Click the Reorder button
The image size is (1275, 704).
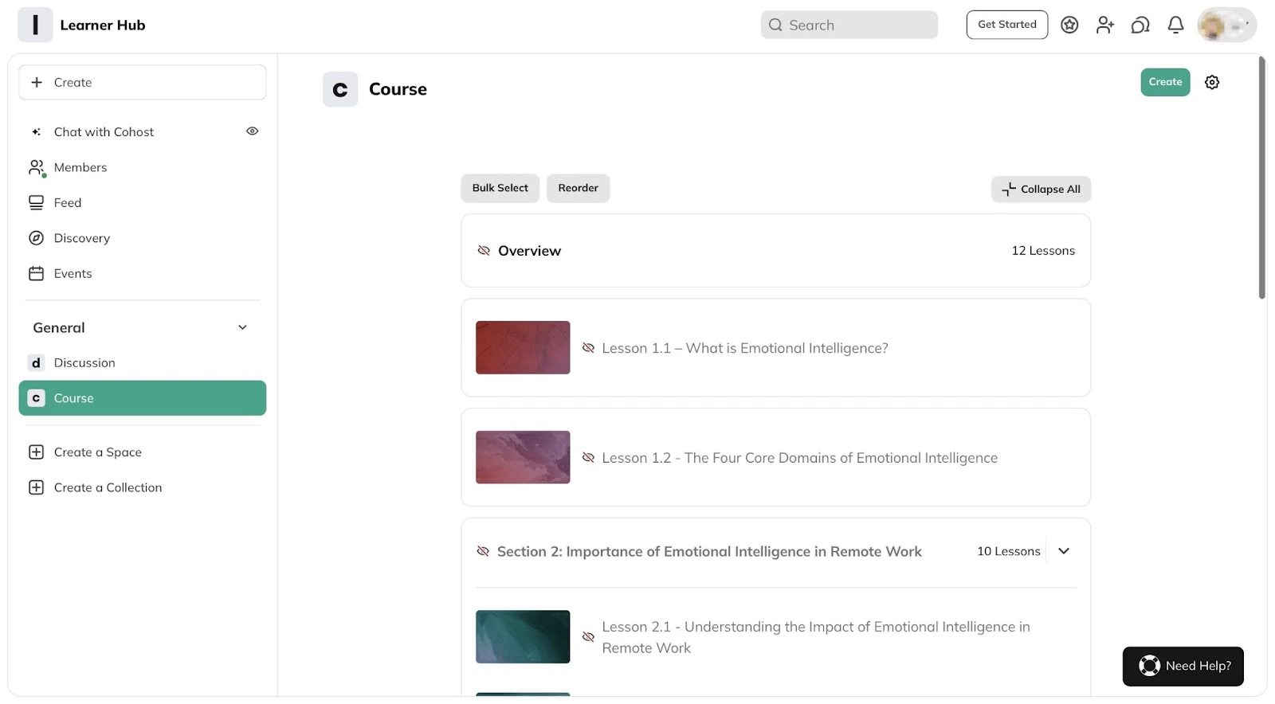click(578, 188)
